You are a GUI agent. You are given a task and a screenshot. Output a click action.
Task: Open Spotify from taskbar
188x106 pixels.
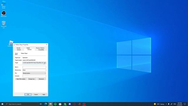[55, 104]
